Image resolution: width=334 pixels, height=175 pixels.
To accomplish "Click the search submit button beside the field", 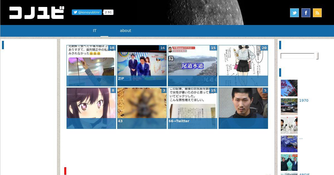I will point(317,56).
